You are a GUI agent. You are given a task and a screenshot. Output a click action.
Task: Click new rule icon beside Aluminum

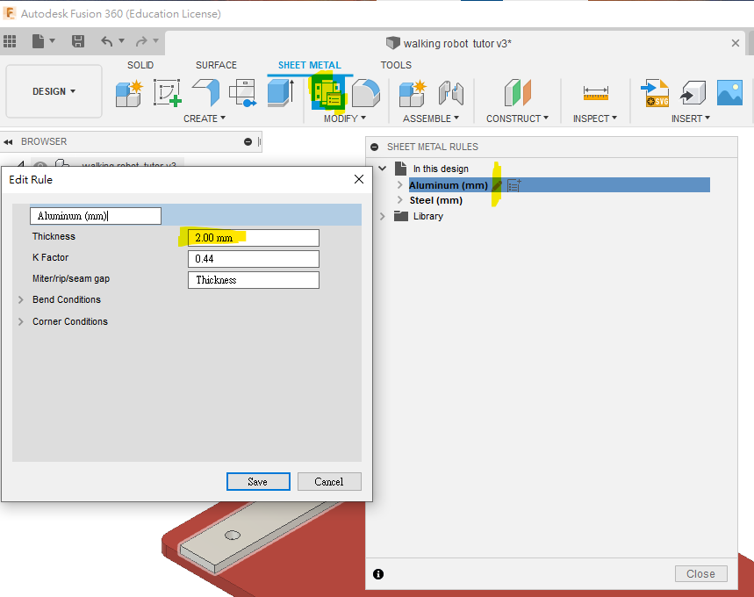click(513, 185)
